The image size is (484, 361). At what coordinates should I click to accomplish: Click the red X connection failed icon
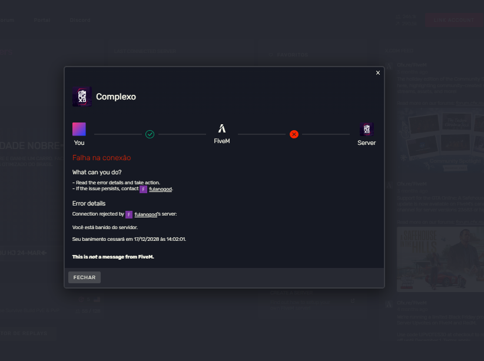294,134
